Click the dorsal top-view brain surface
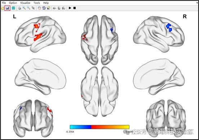The height and width of the screenshot is (140, 199). point(99,40)
